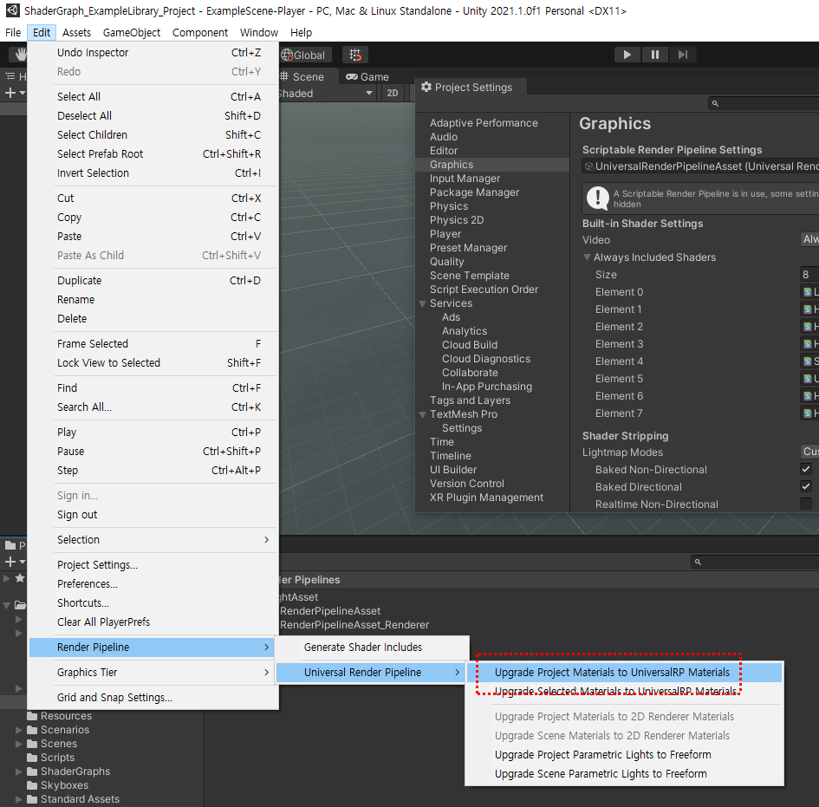The width and height of the screenshot is (819, 807).
Task: Click the Favorites star icon
Action: [20, 578]
